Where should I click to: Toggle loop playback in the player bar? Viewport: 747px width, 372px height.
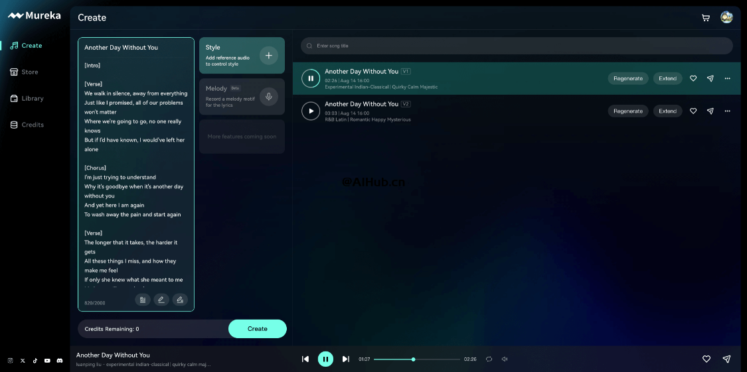tap(489, 359)
